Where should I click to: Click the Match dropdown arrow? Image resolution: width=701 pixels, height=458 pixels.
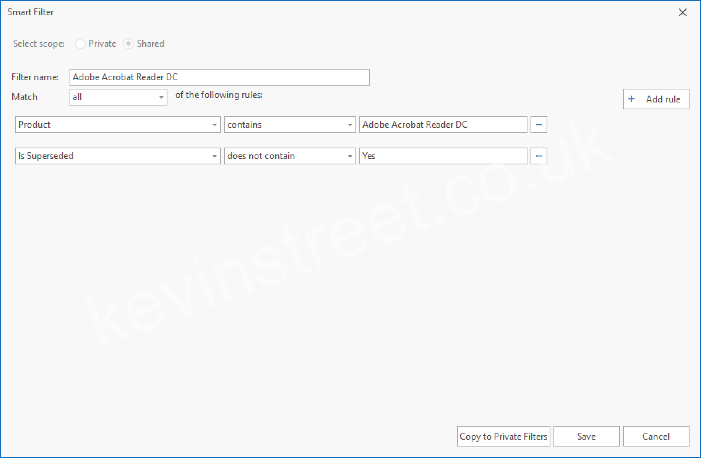tap(162, 97)
